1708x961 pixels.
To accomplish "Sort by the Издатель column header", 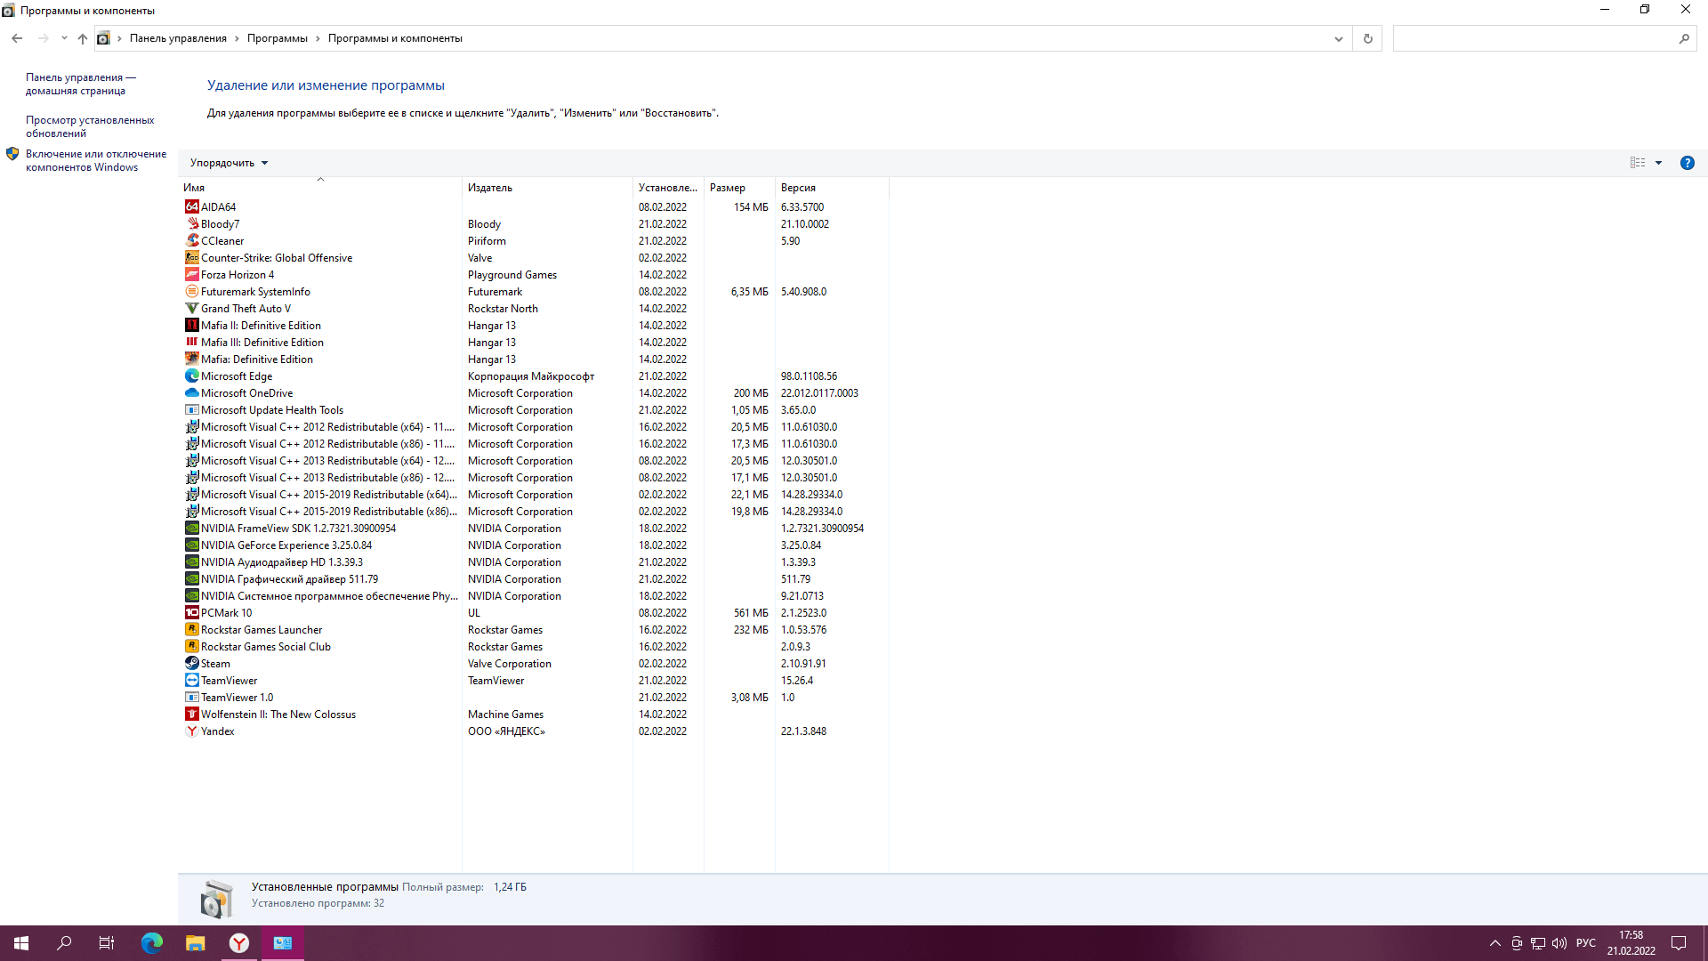I will click(547, 188).
